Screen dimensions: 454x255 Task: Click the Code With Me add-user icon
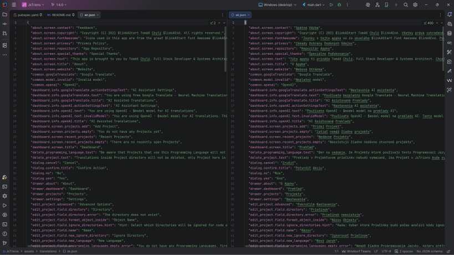pyautogui.click(x=378, y=4)
